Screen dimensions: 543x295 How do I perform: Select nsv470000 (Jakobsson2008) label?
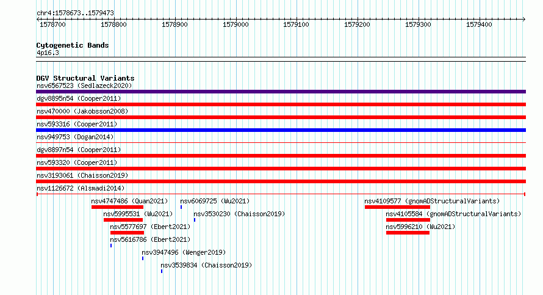[x=82, y=111]
